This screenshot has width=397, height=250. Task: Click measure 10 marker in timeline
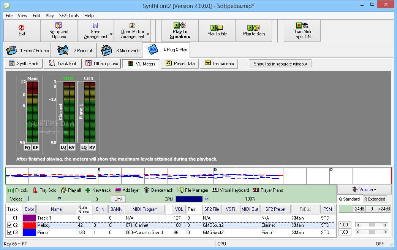[215, 170]
